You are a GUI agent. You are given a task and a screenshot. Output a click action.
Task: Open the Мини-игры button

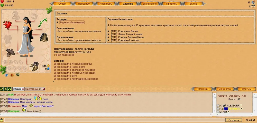[x=225, y=89]
